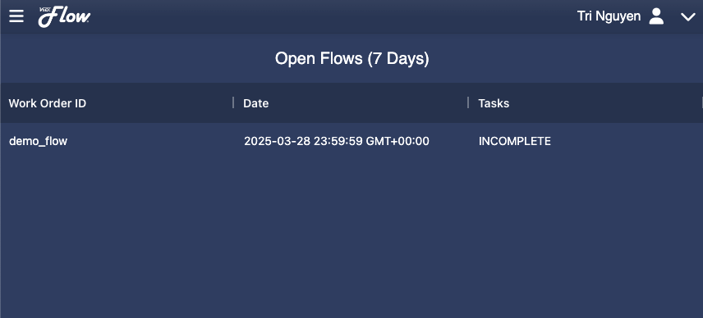This screenshot has width=703, height=318.
Task: Click column divider between Date and Tasks
Action: 468,103
